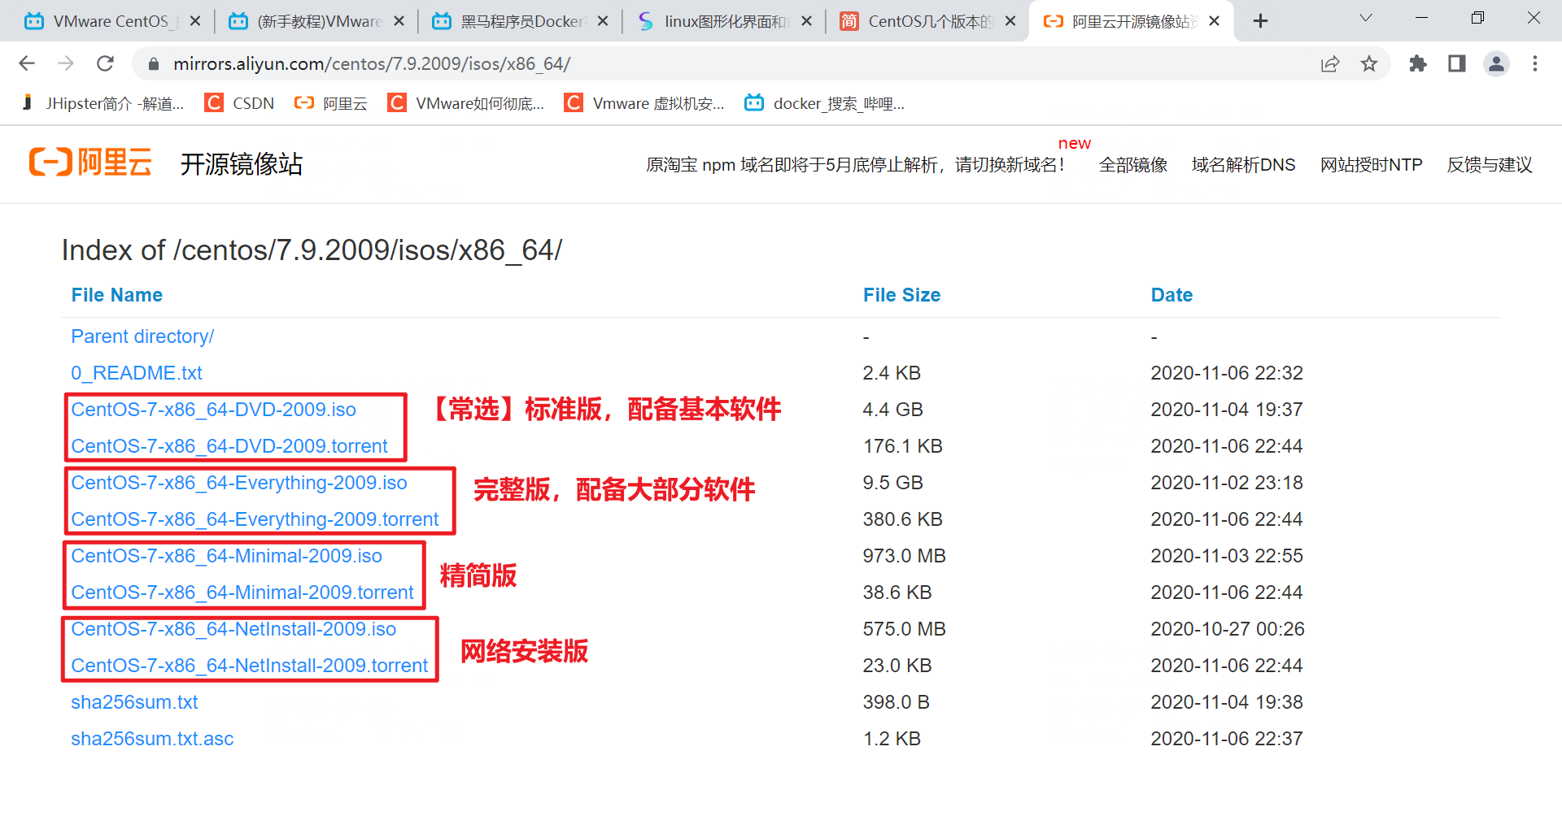Click the 开源镜像站 title
Viewport: 1562px width, 829px height.
coord(242,164)
